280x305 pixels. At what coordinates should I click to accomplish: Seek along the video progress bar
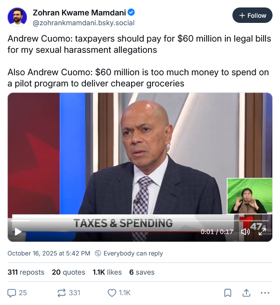[x=140, y=221]
